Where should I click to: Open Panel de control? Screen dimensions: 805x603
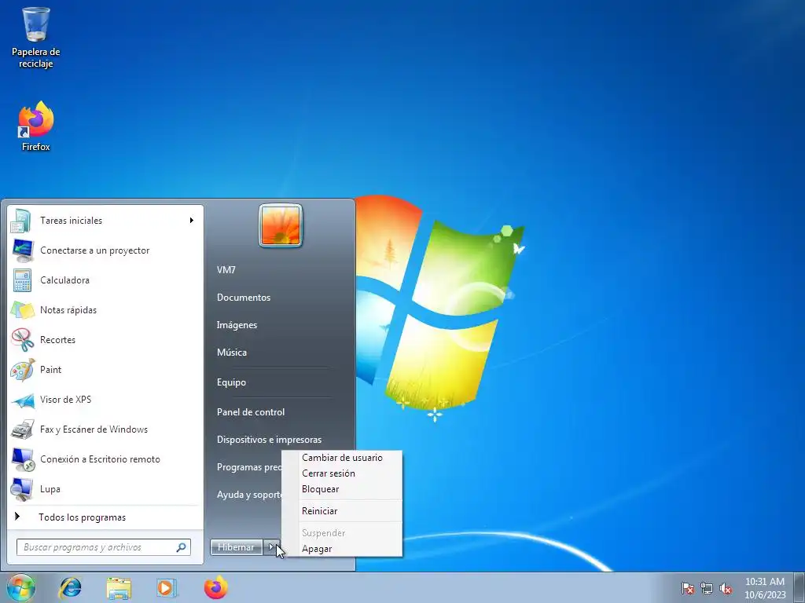251,412
